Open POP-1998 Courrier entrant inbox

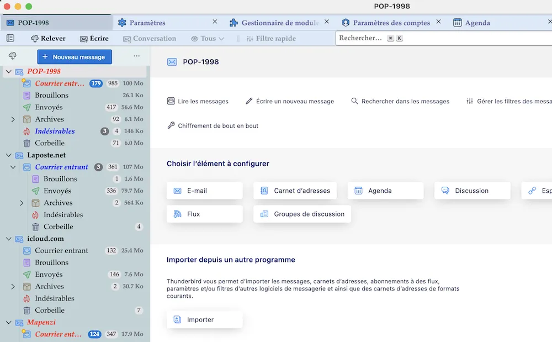click(75, 83)
